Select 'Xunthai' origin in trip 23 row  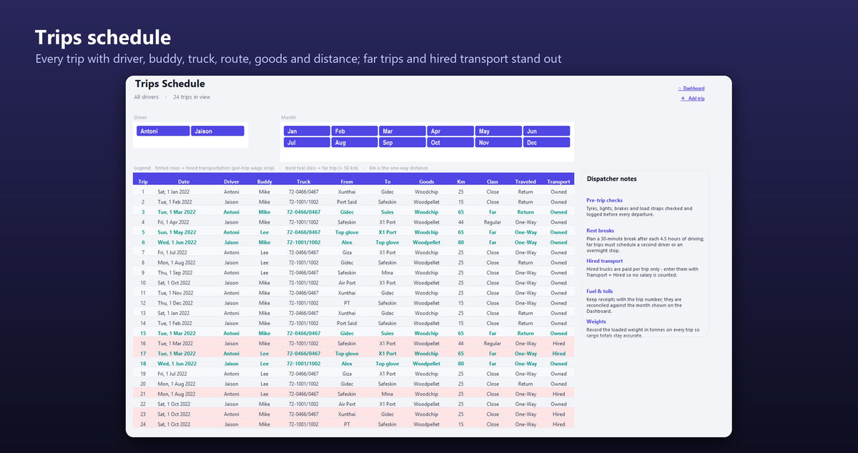[347, 414]
